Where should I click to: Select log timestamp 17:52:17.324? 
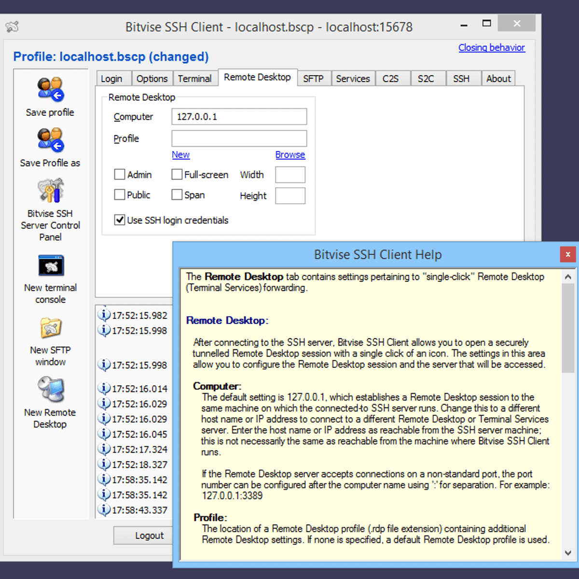(139, 450)
